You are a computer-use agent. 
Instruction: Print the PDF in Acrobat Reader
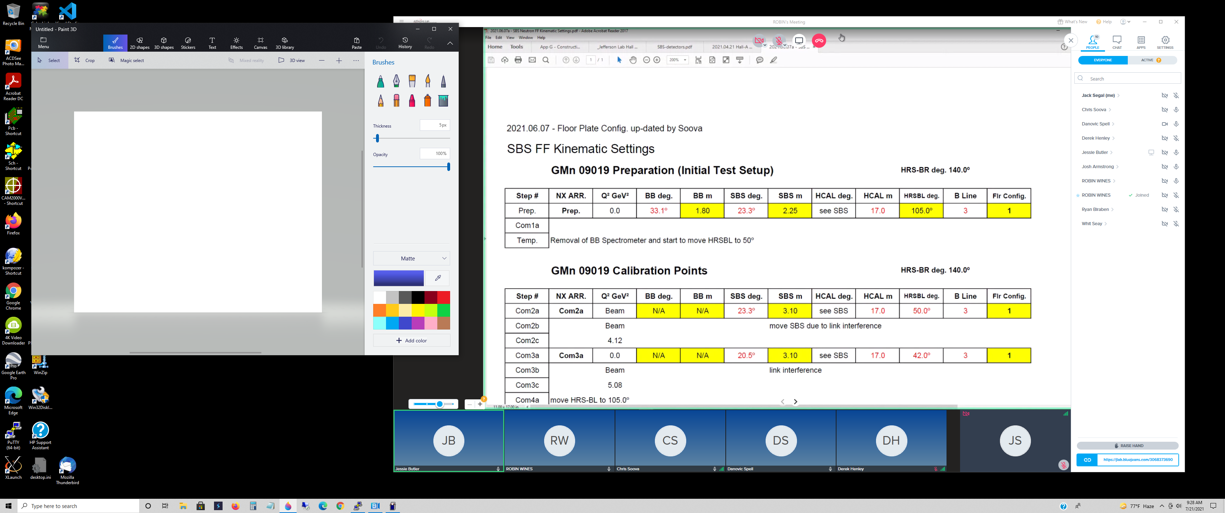coord(518,60)
